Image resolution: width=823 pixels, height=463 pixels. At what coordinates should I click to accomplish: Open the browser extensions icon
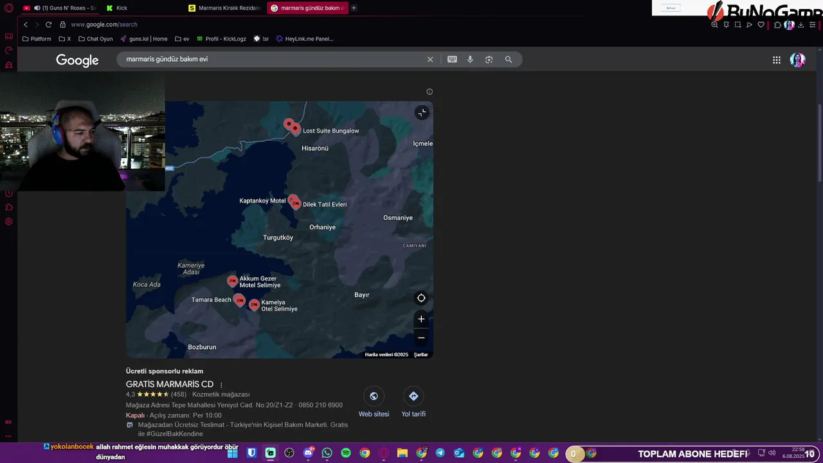[x=777, y=24]
